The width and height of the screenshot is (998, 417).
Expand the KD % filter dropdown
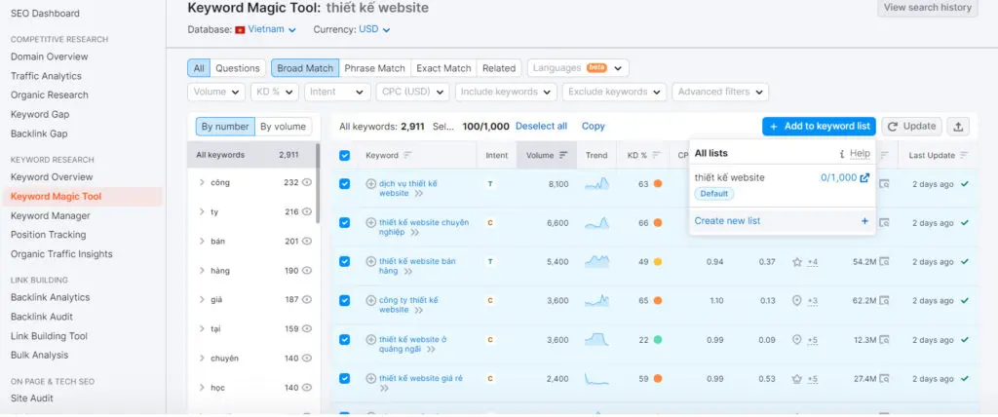[x=275, y=92]
